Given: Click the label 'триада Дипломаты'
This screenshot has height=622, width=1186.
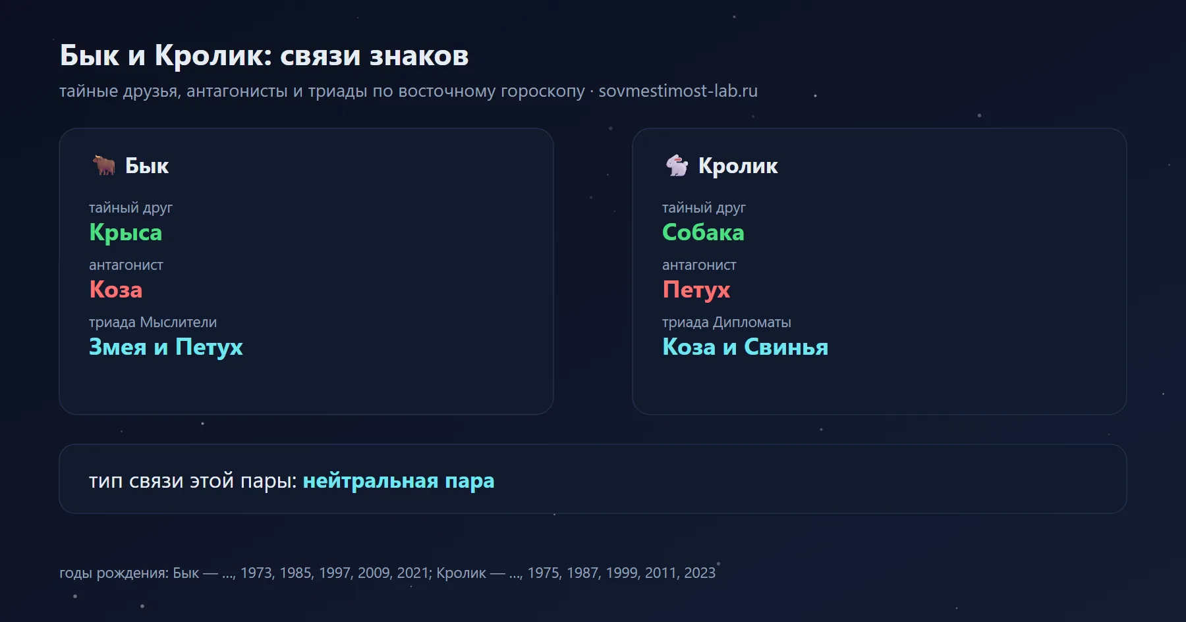Looking at the screenshot, I should [x=727, y=322].
